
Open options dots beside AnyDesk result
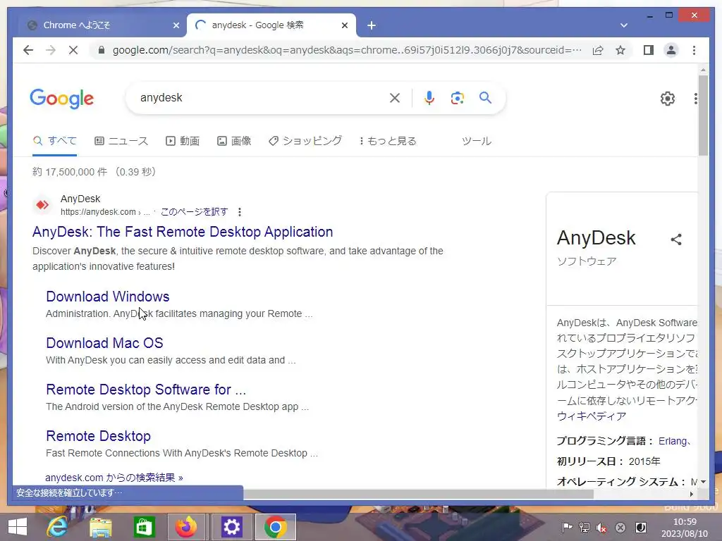coord(240,212)
